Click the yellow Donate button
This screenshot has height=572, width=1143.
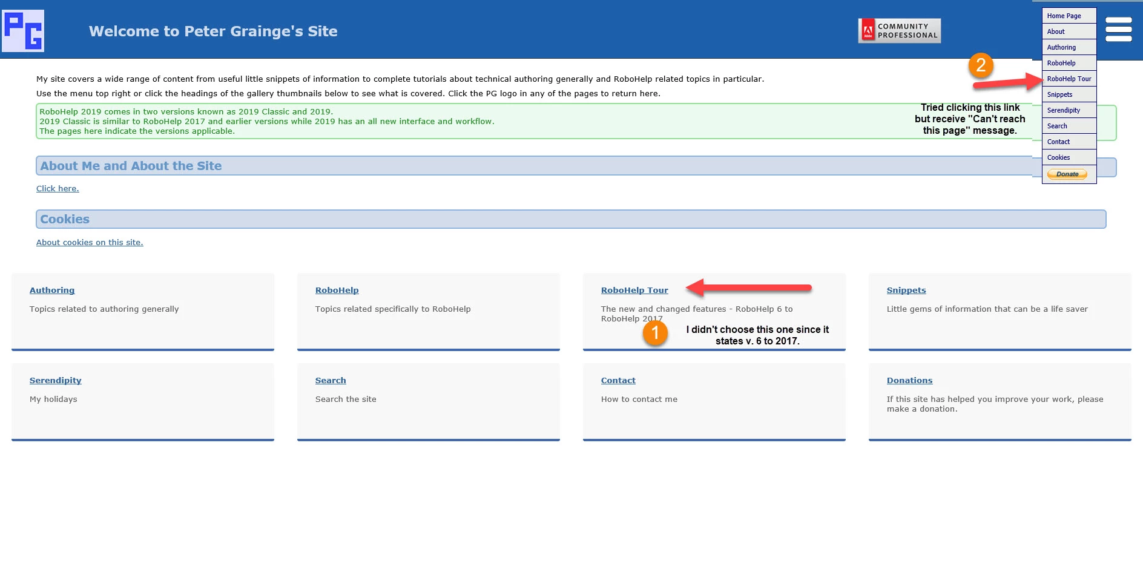point(1067,174)
